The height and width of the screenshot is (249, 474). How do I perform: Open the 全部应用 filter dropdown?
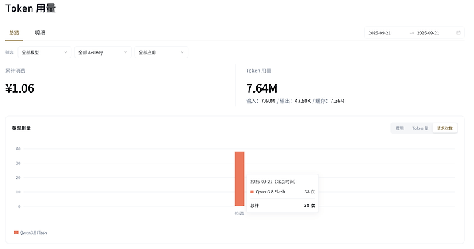pyautogui.click(x=161, y=52)
